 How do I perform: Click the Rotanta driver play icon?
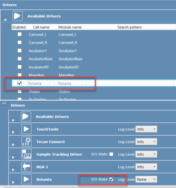coord(27,179)
